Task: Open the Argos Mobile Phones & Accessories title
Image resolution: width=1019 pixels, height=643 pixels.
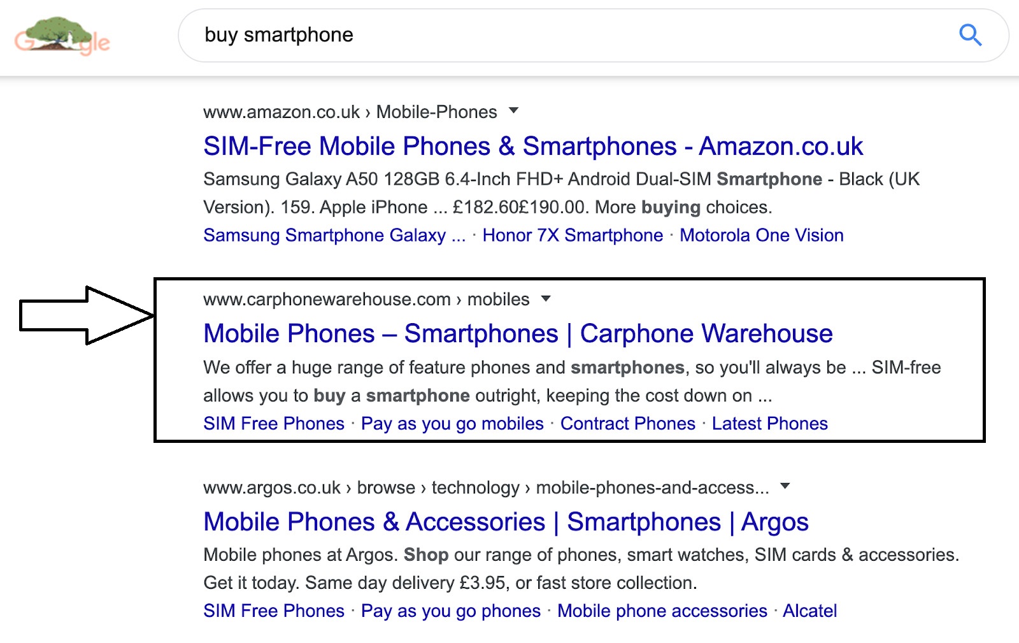Action: click(506, 522)
